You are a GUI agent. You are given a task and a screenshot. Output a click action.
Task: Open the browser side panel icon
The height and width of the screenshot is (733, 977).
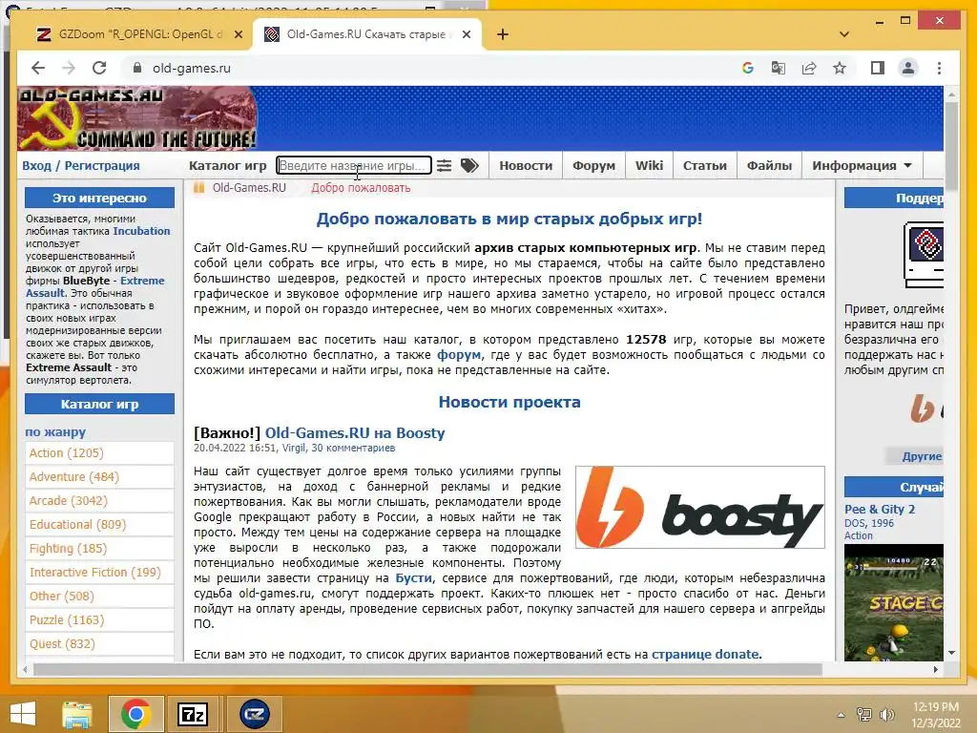878,68
